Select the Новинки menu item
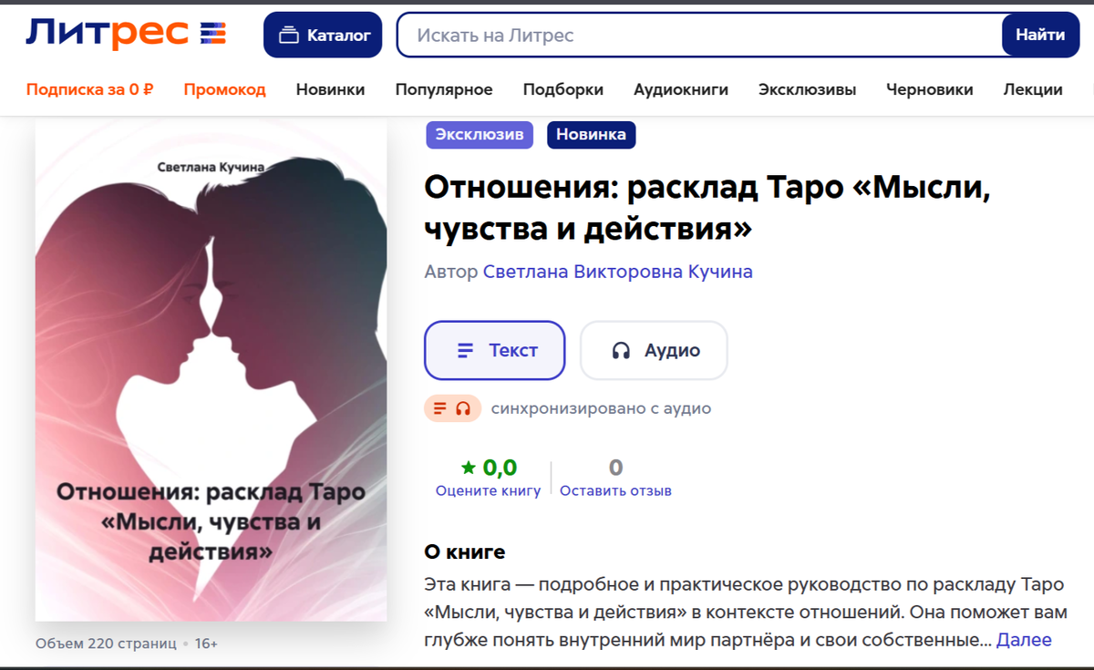The height and width of the screenshot is (670, 1094). (330, 89)
